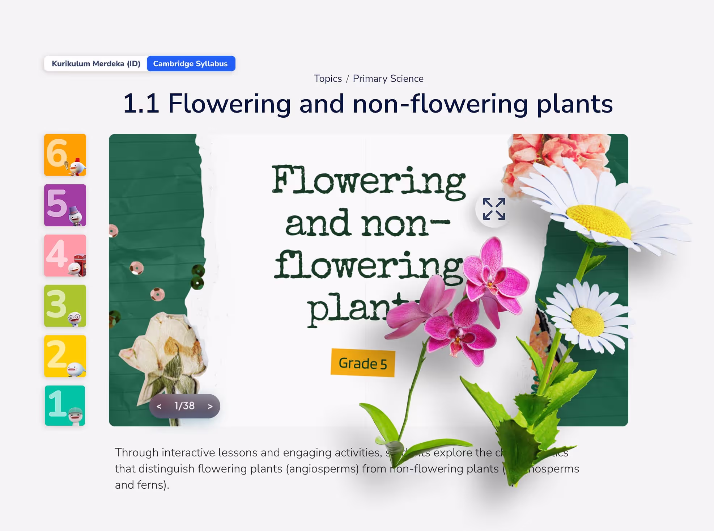Pick the Grade 1 teal tile
Screen dimensions: 714x531
tap(65, 405)
